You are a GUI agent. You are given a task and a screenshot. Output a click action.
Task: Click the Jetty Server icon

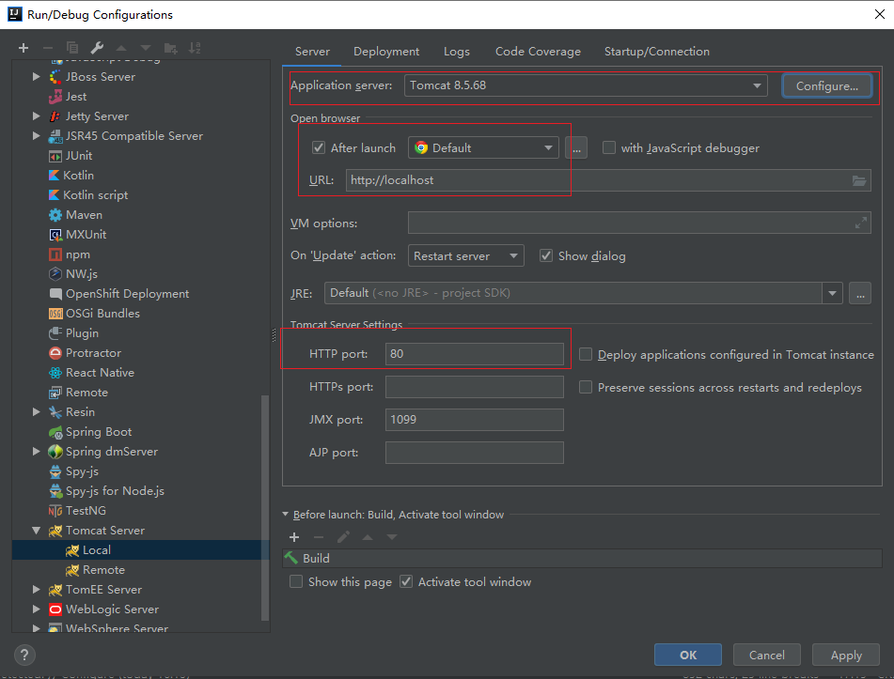pyautogui.click(x=55, y=116)
